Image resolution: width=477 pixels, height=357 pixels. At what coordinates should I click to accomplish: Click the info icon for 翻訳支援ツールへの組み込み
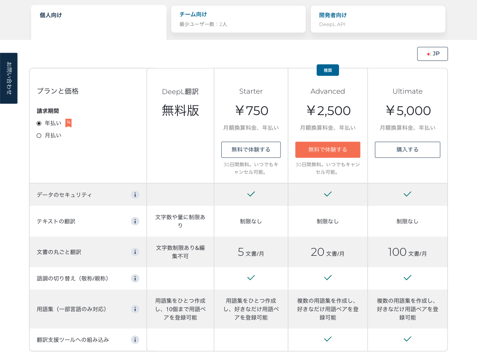135,339
